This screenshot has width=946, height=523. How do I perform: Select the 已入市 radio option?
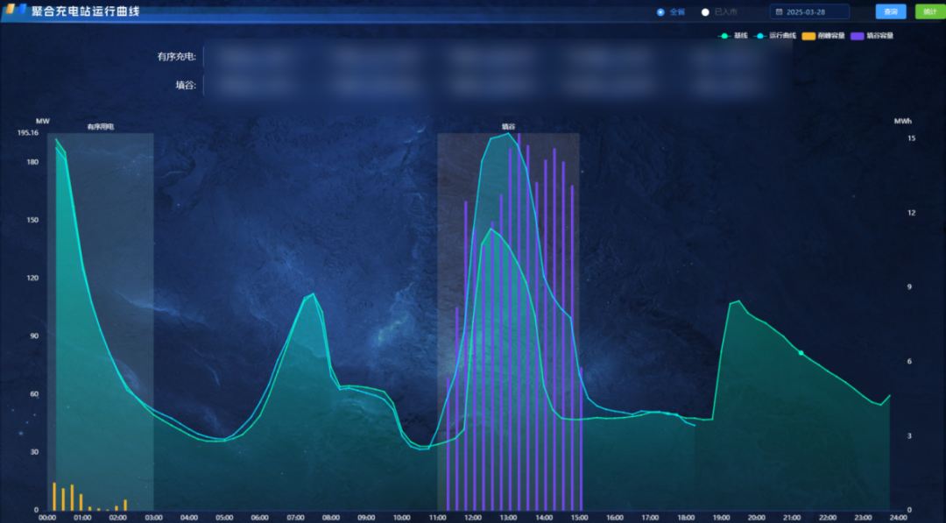705,12
